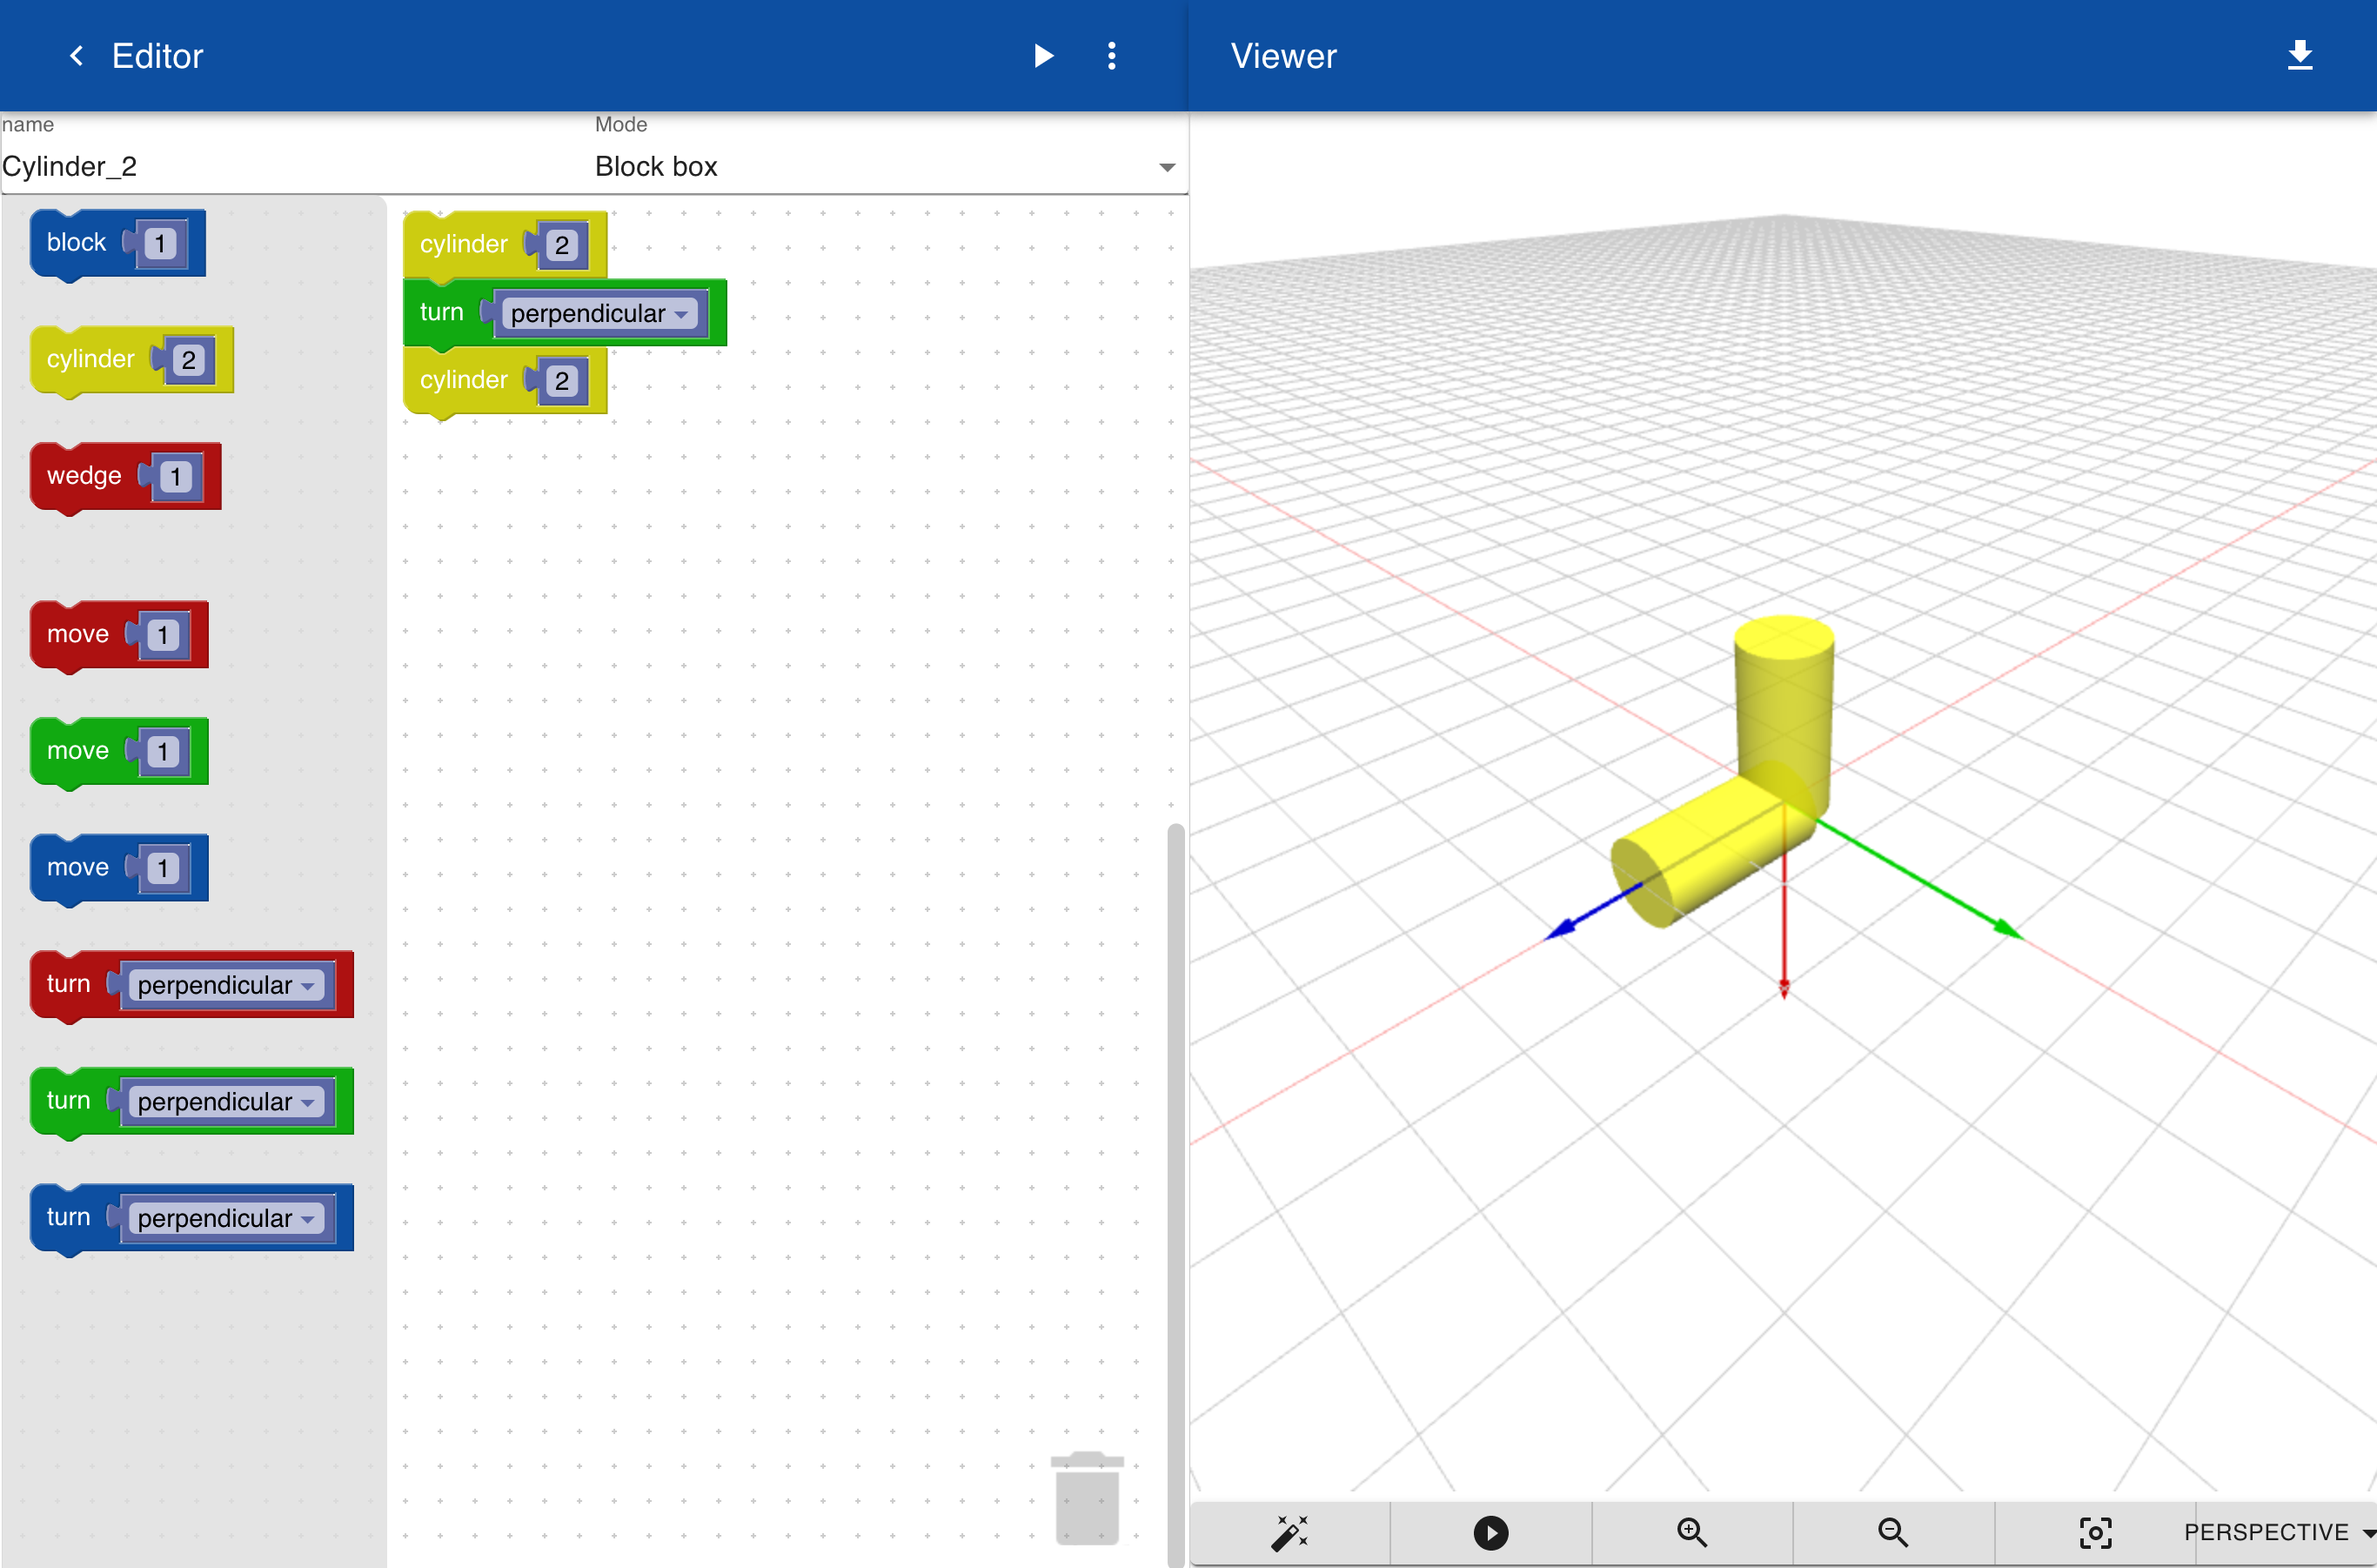Zoom in on the 3D viewer

1692,1532
